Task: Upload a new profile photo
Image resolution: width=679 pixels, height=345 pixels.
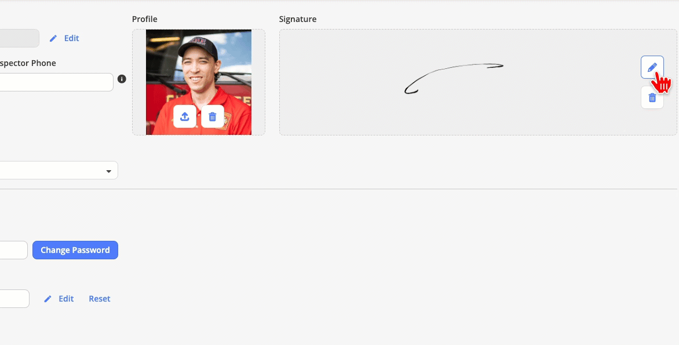Action: [x=185, y=116]
